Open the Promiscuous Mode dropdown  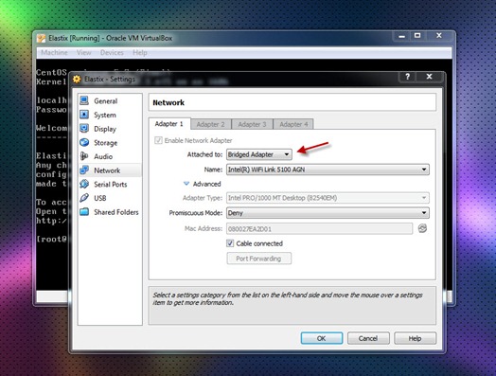[x=328, y=213]
